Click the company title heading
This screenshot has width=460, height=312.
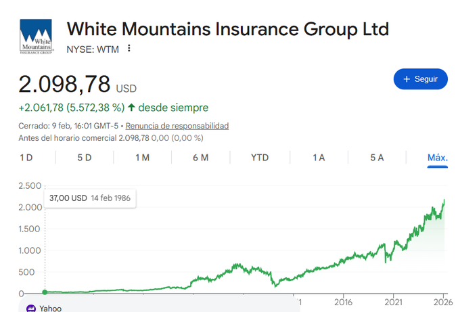(228, 30)
